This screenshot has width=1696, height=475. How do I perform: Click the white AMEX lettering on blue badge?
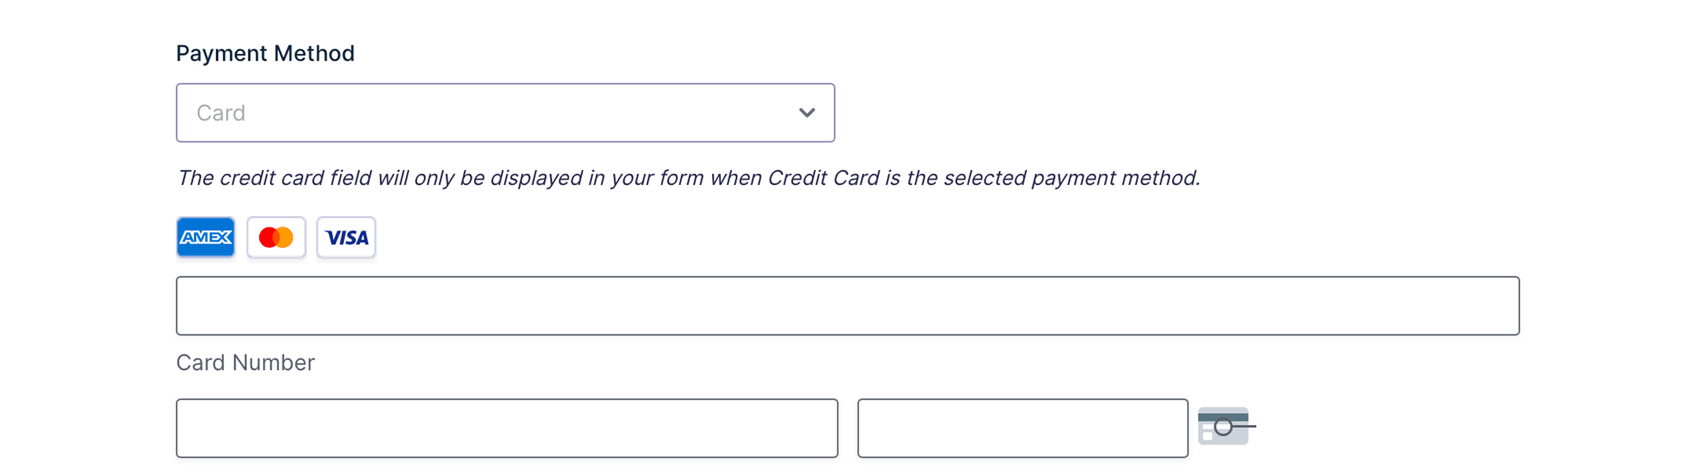[x=205, y=238]
